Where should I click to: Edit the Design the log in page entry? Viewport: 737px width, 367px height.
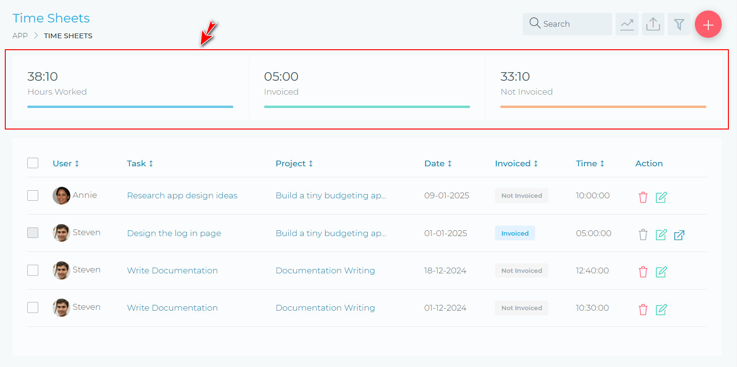click(x=661, y=235)
